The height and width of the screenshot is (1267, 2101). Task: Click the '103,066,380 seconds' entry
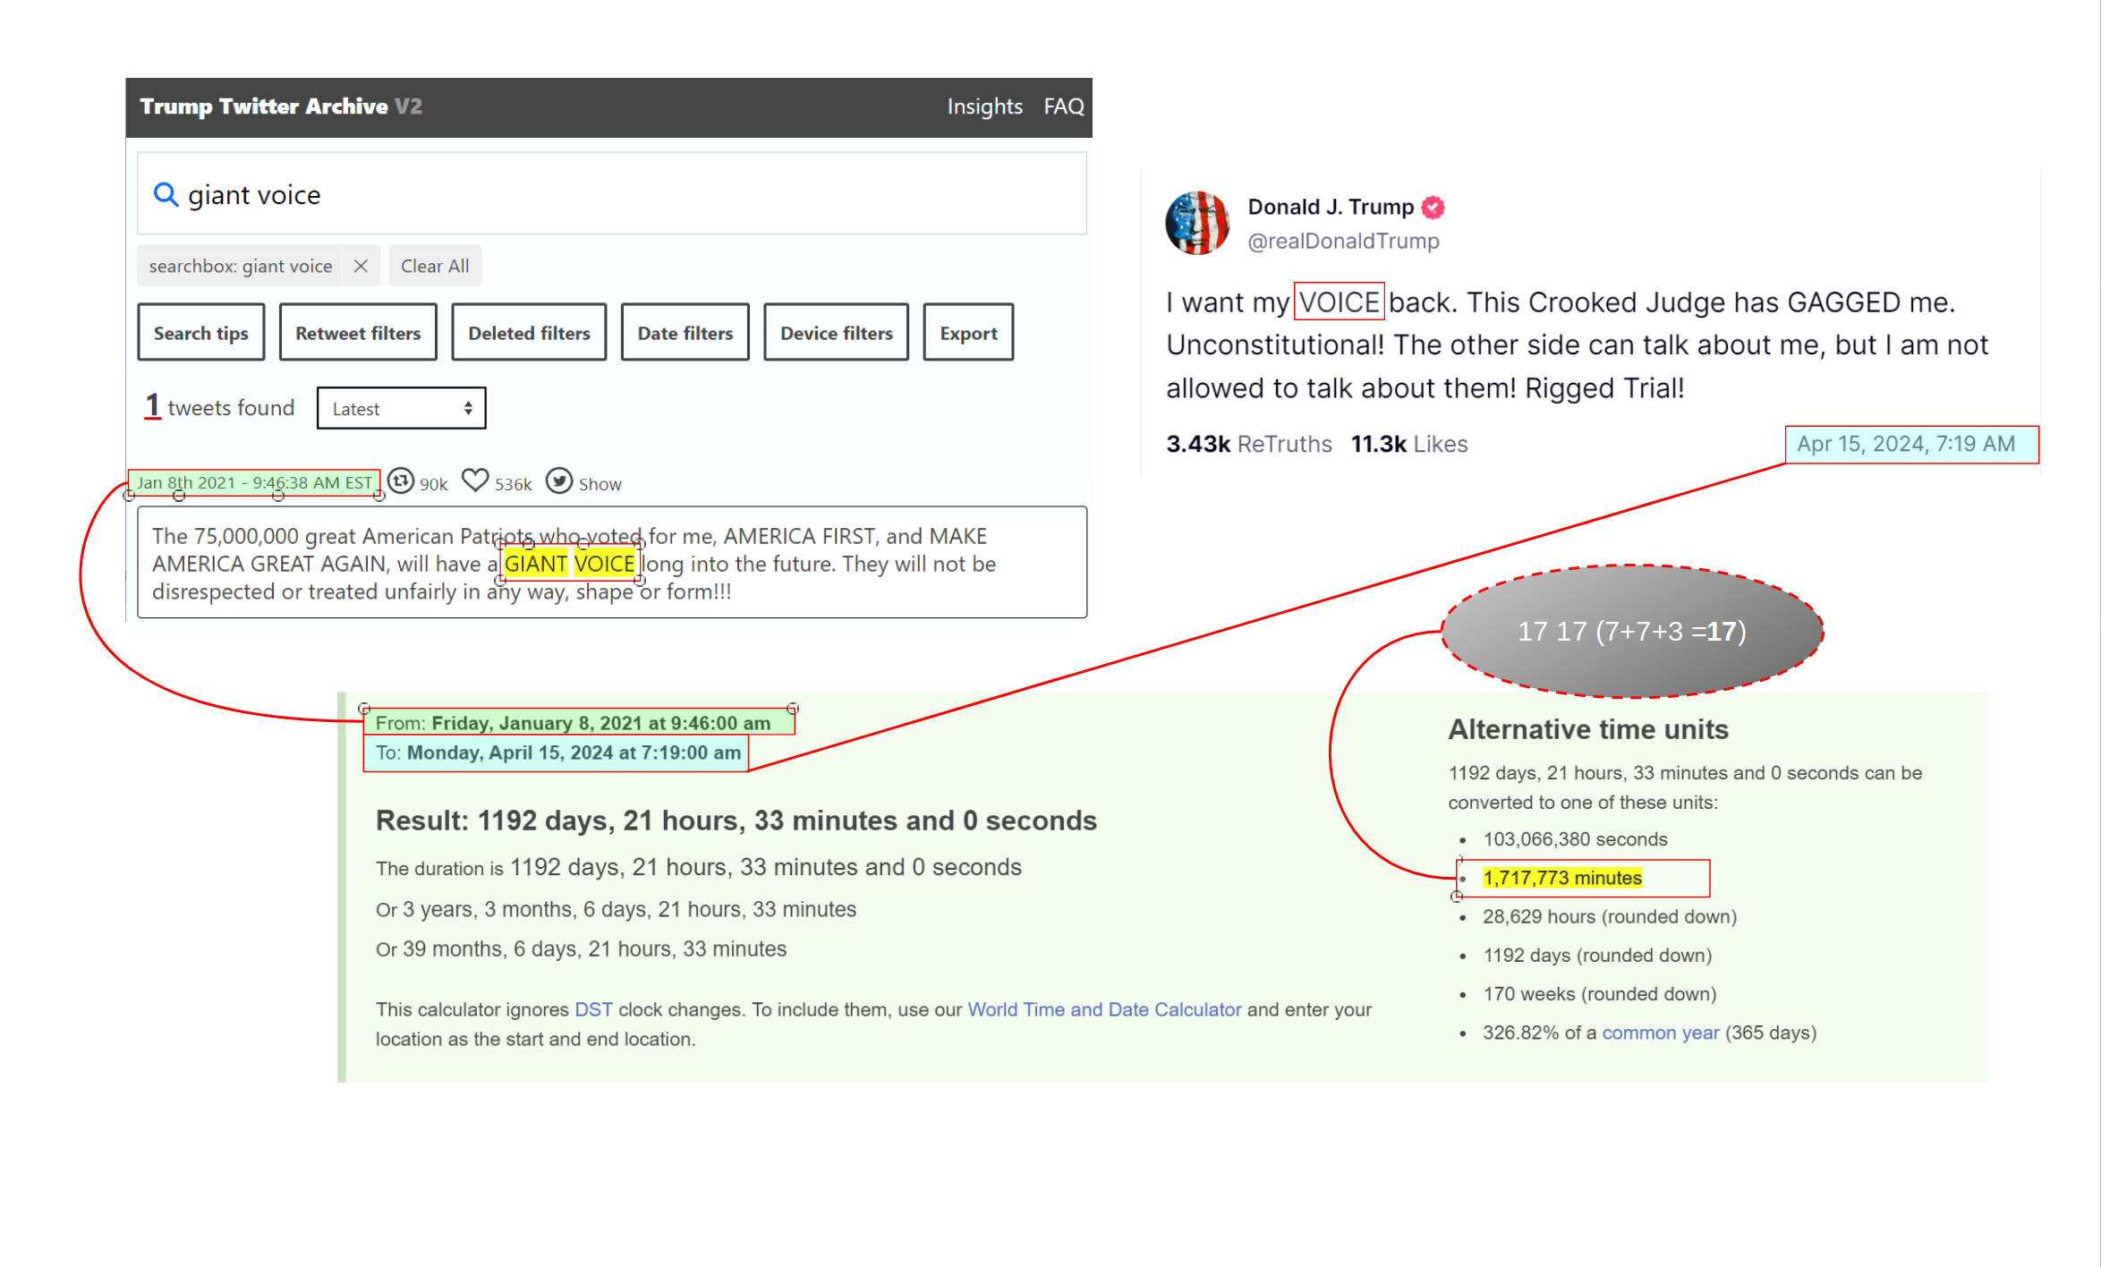(x=1575, y=839)
